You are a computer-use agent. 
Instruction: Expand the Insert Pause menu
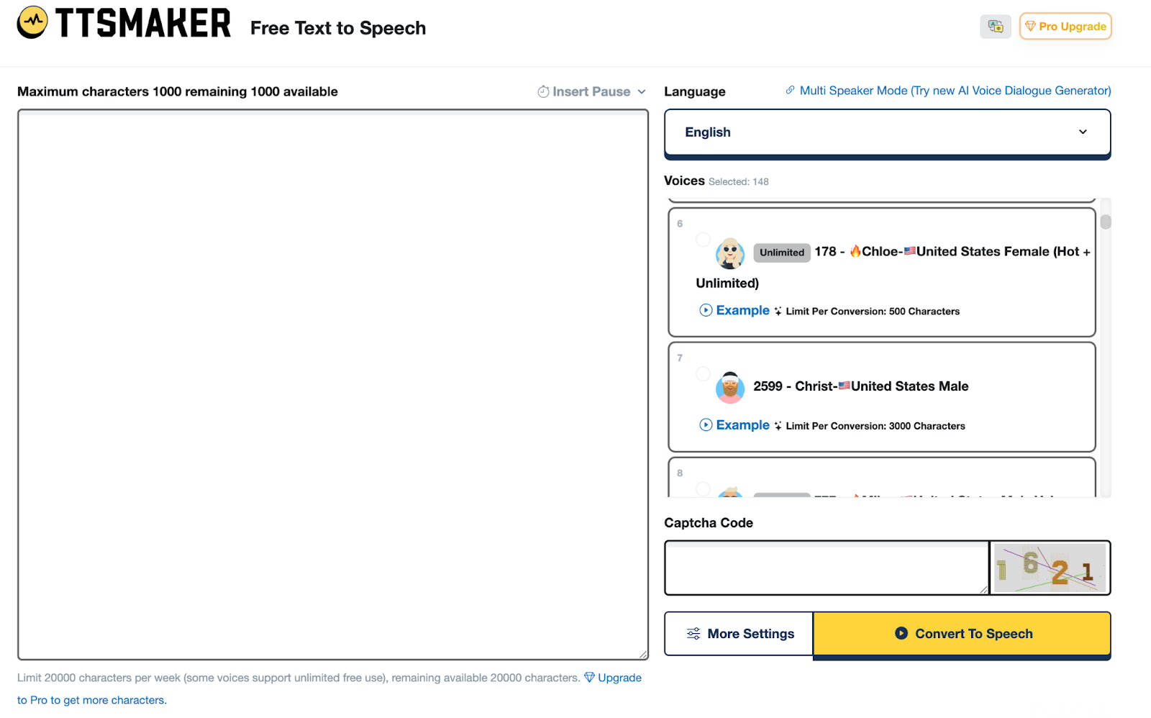click(x=642, y=92)
